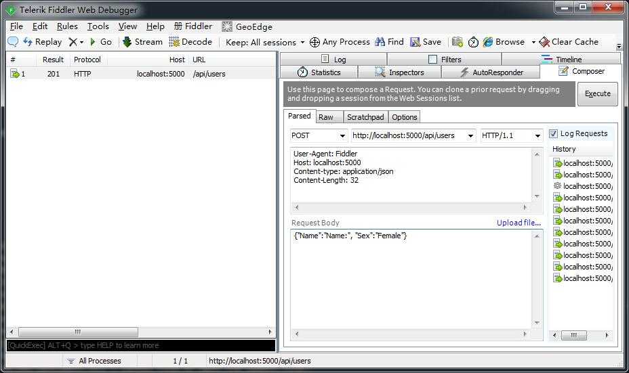Click the Protocol column header
Screen dimensions: 629x373
point(87,60)
